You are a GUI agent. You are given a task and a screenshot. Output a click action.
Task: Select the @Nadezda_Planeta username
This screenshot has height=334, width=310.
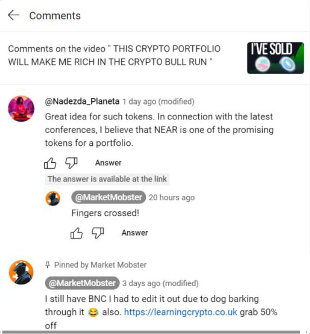(82, 102)
